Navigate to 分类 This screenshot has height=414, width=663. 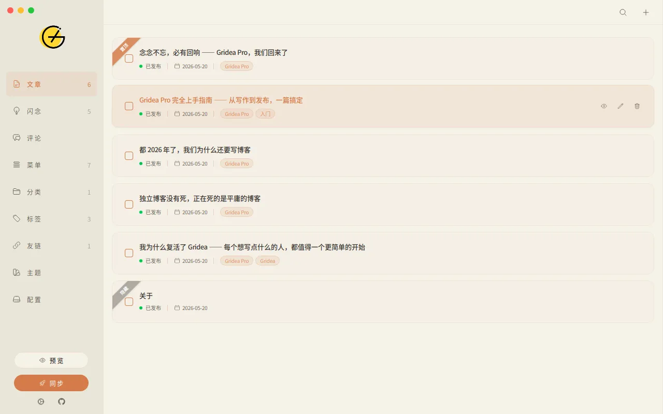coord(52,192)
